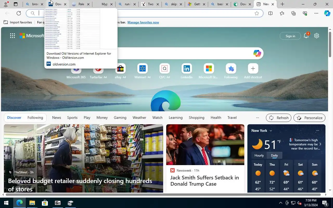The image size is (333, 208).
Task: Open the Windows Start menu
Action: tap(6, 203)
